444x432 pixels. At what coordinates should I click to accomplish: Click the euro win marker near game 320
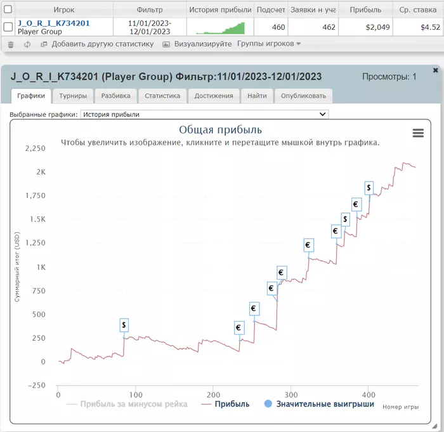tap(308, 245)
